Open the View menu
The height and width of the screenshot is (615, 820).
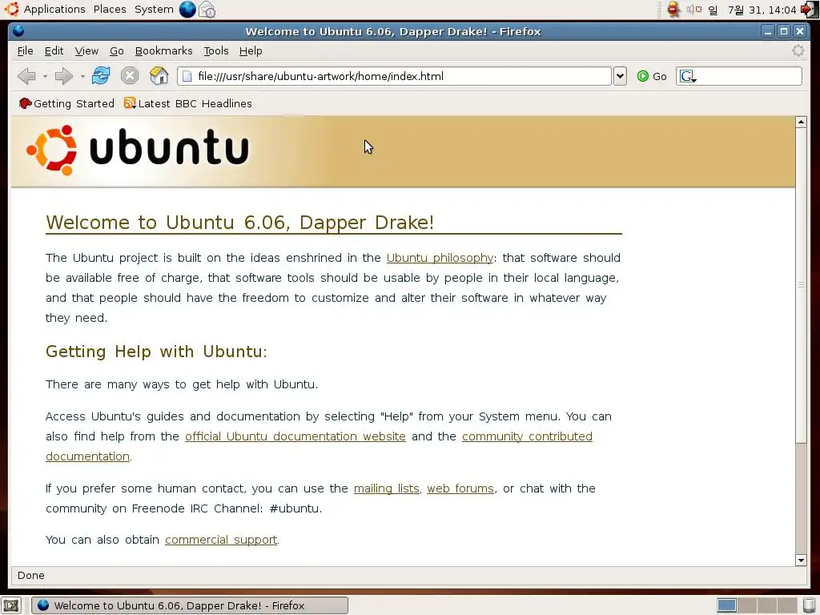(x=86, y=50)
